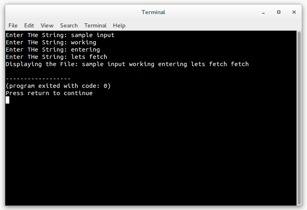Click the 'lets fetch' input on fourth line
The image size is (307, 210).
click(x=89, y=57)
